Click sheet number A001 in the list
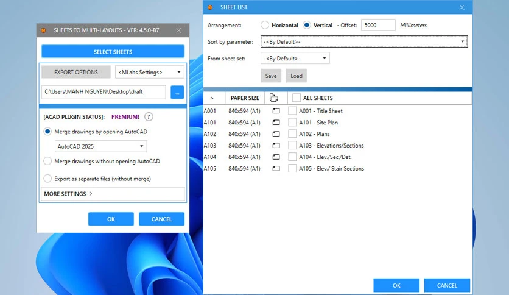Image resolution: width=509 pixels, height=295 pixels. pos(209,111)
